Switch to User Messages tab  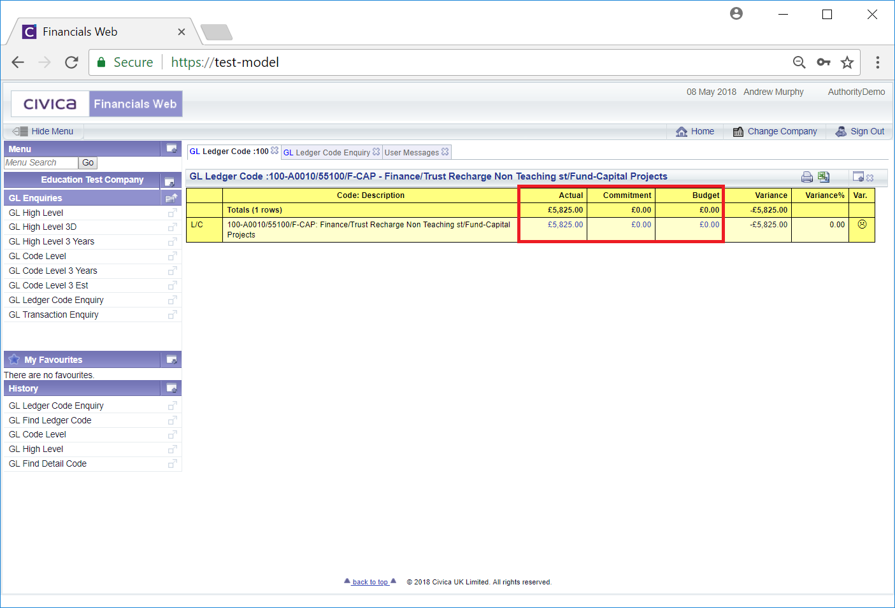coord(412,152)
